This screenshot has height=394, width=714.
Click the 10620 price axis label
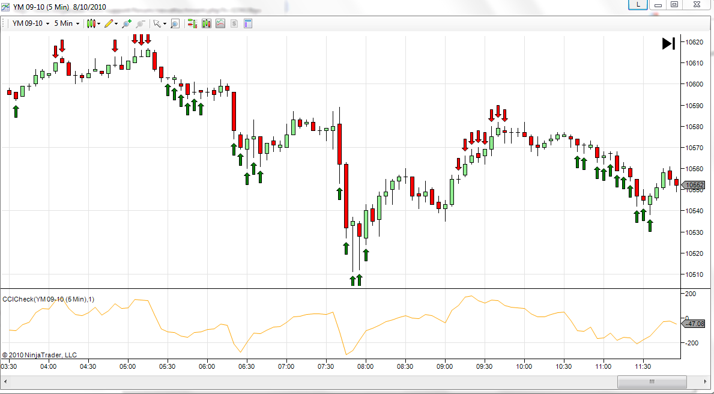pyautogui.click(x=694, y=43)
